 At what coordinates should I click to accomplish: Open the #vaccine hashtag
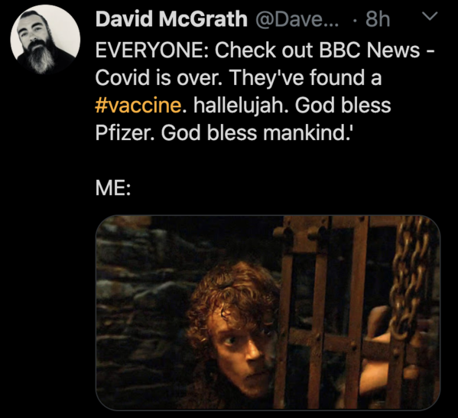138,106
